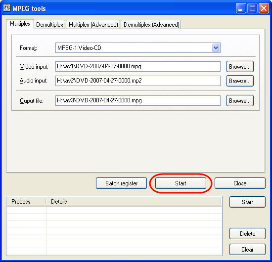The height and width of the screenshot is (262, 272).
Task: Click inside the Video input path field
Action: click(138, 66)
